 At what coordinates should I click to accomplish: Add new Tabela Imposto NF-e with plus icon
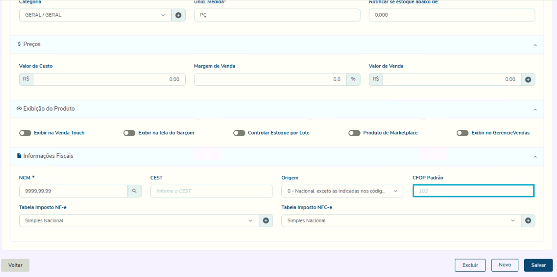266,221
